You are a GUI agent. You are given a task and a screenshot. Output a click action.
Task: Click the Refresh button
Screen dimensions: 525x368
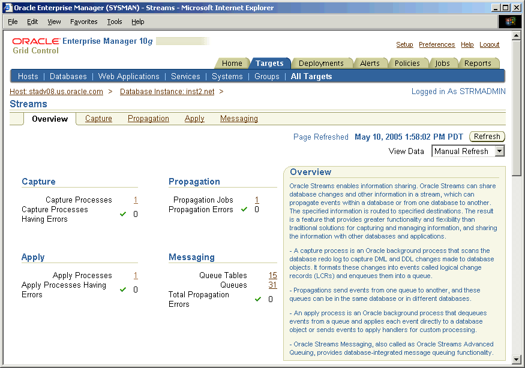click(487, 136)
